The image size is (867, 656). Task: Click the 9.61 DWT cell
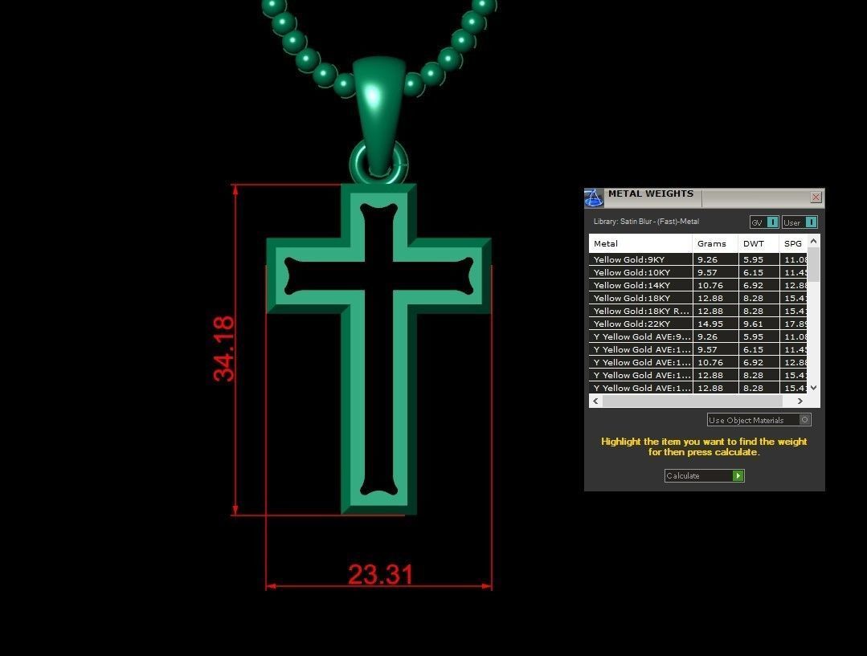pos(758,324)
